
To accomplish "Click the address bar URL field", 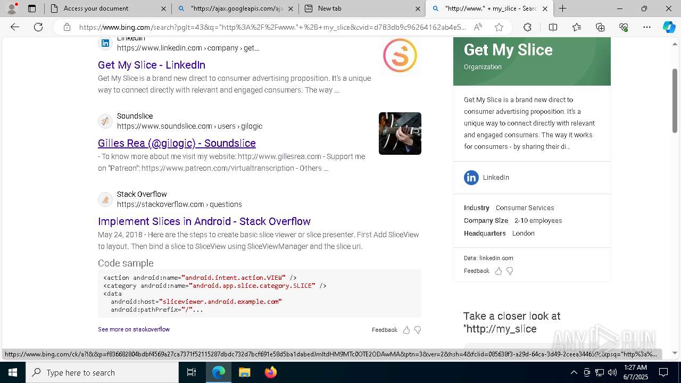I will (272, 27).
